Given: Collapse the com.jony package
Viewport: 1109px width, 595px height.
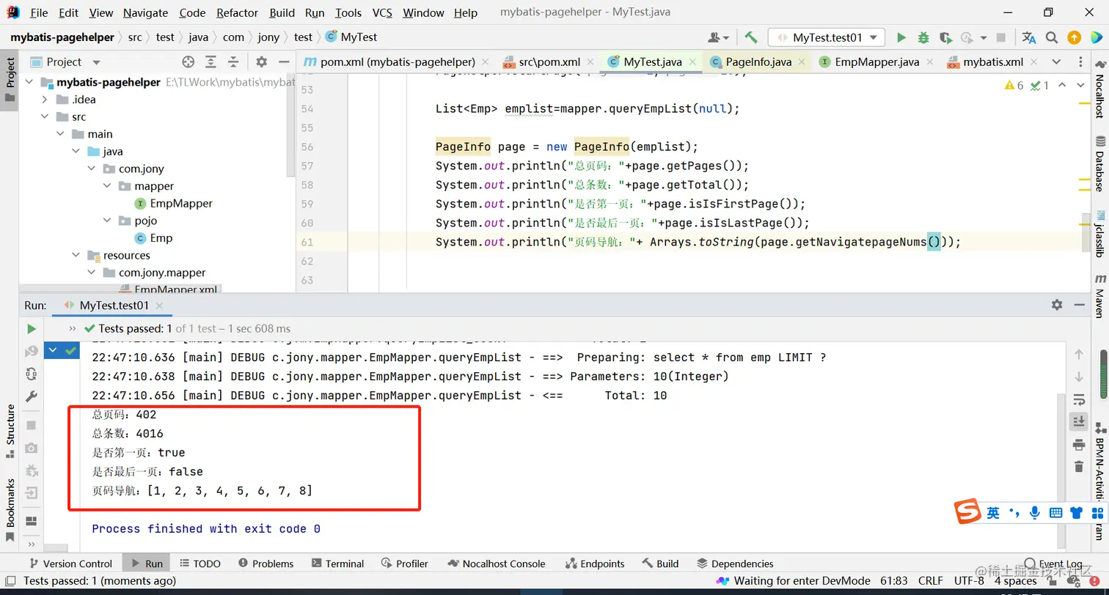Looking at the screenshot, I should click(x=92, y=169).
